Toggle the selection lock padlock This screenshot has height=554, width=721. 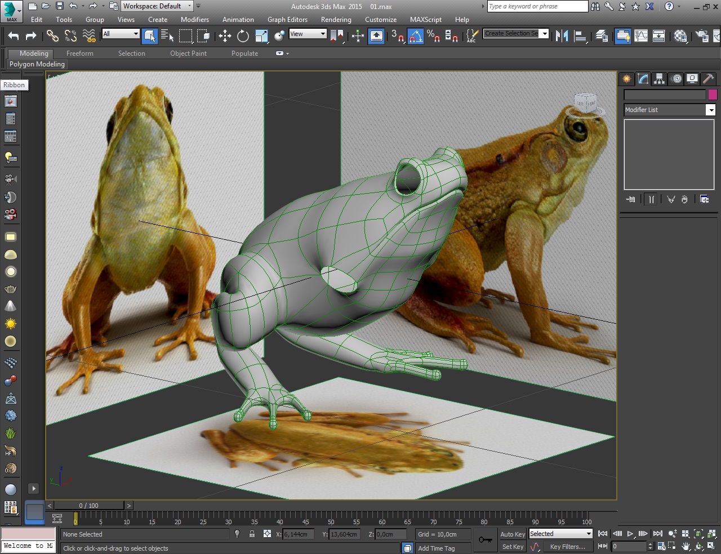pos(252,534)
